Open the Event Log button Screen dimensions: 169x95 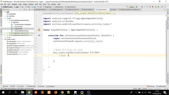tap(151, 86)
